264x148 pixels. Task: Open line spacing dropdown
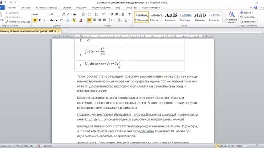click(x=111, y=20)
